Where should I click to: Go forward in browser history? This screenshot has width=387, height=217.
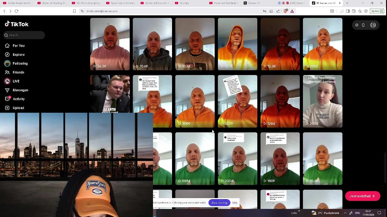(10, 11)
